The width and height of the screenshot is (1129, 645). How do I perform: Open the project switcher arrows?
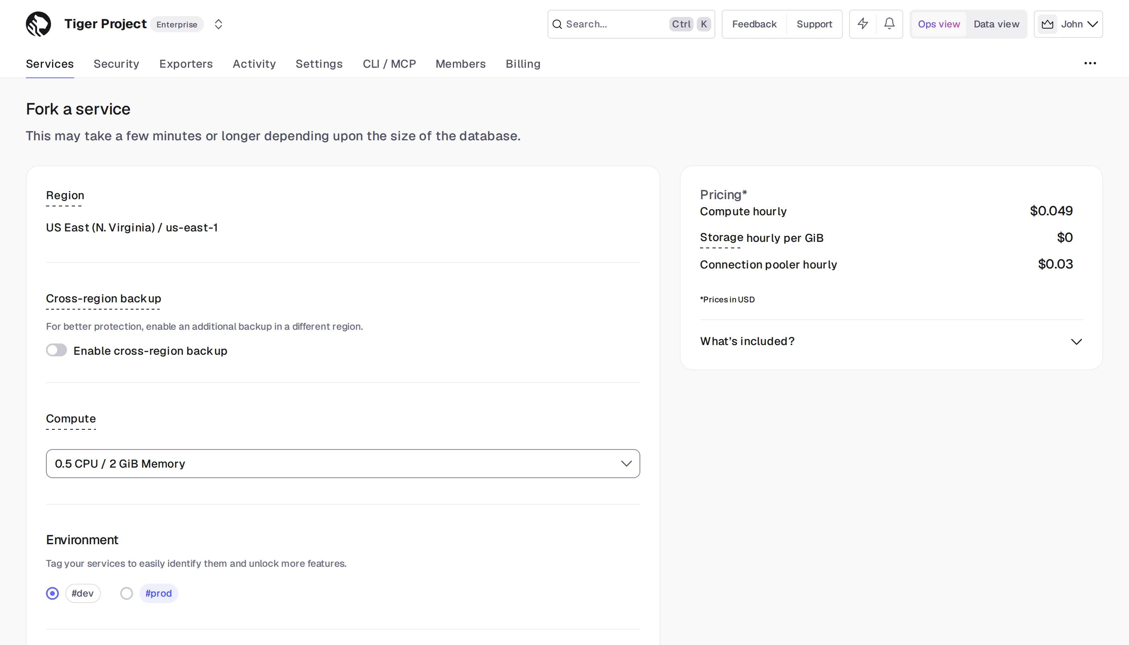pos(219,24)
